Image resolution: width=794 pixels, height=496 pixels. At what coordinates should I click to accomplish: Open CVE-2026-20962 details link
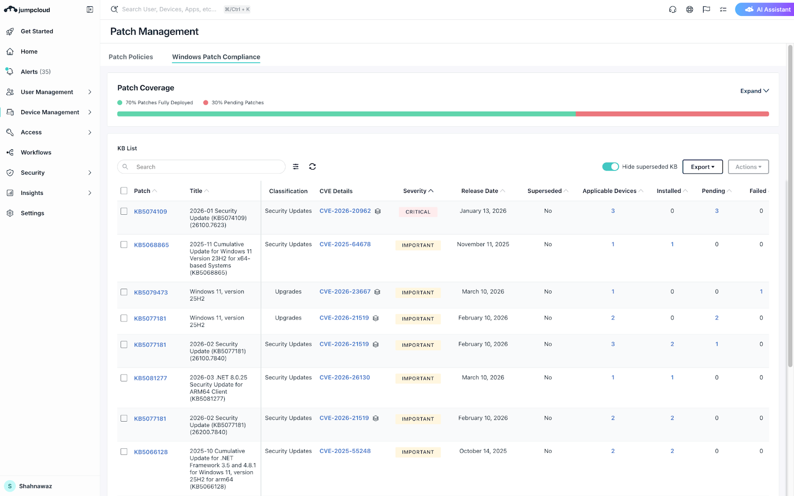pyautogui.click(x=345, y=211)
